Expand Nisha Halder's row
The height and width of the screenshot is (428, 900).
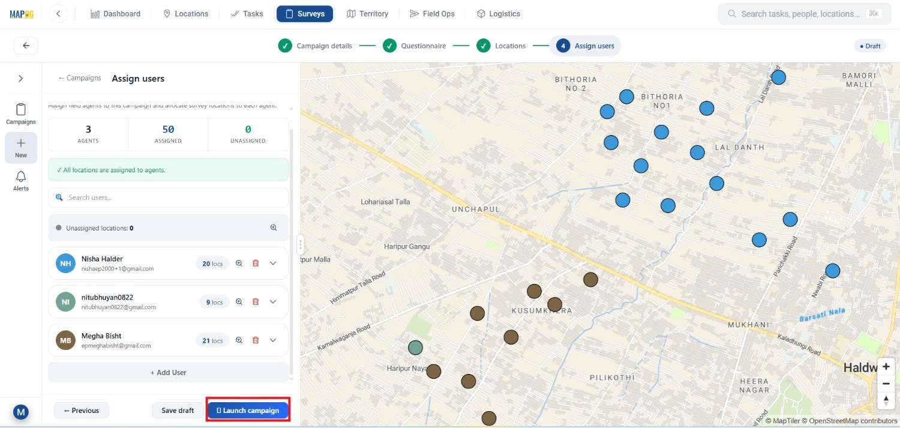click(273, 264)
